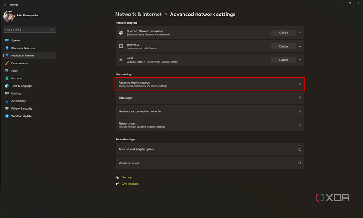Open the Apps settings page
The image size is (363, 218).
(15, 70)
